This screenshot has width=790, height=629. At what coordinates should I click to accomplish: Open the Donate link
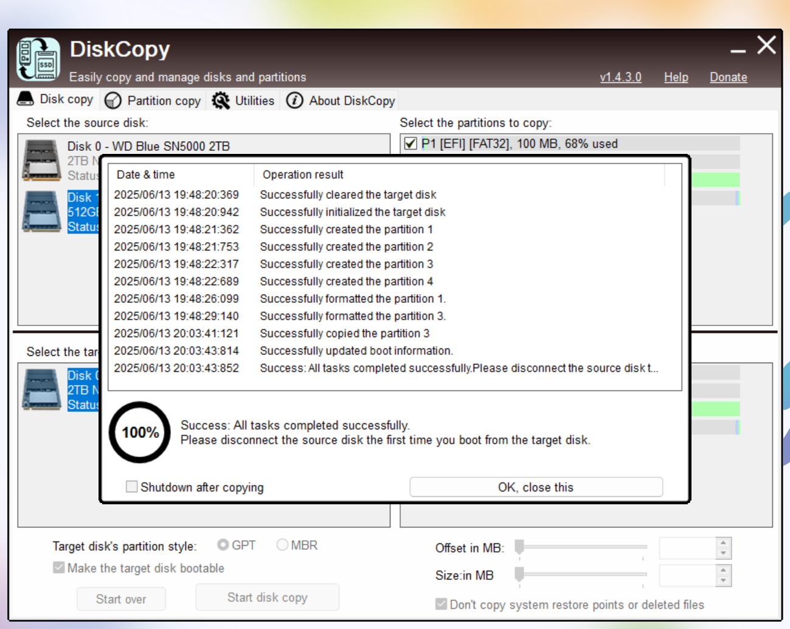[728, 77]
